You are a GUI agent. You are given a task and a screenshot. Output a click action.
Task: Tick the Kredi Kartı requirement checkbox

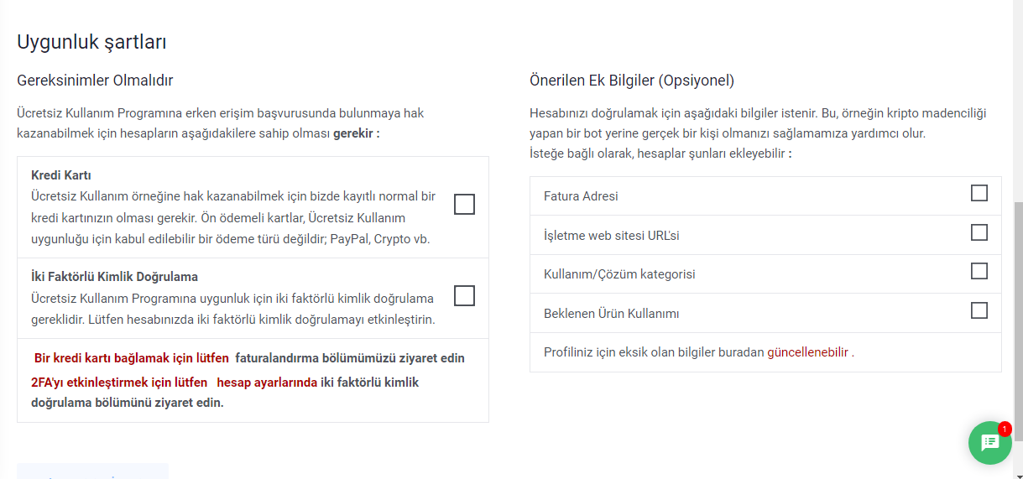pos(464,204)
